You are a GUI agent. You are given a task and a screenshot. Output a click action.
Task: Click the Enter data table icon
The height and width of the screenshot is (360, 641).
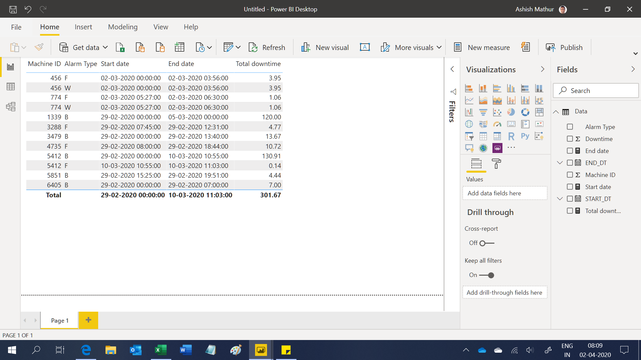pos(180,47)
